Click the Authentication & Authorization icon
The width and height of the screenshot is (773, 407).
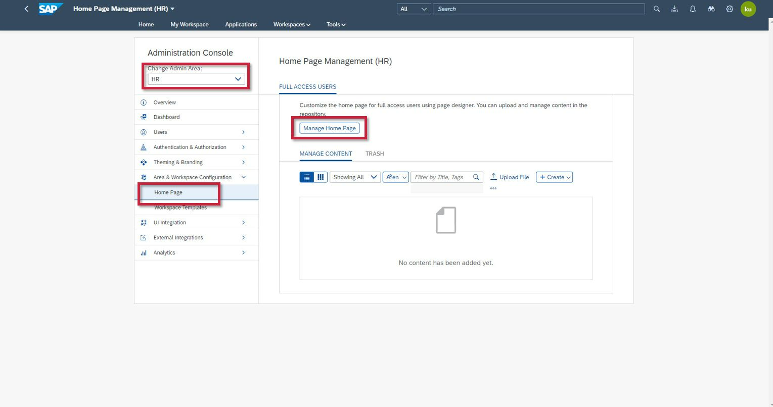[144, 147]
